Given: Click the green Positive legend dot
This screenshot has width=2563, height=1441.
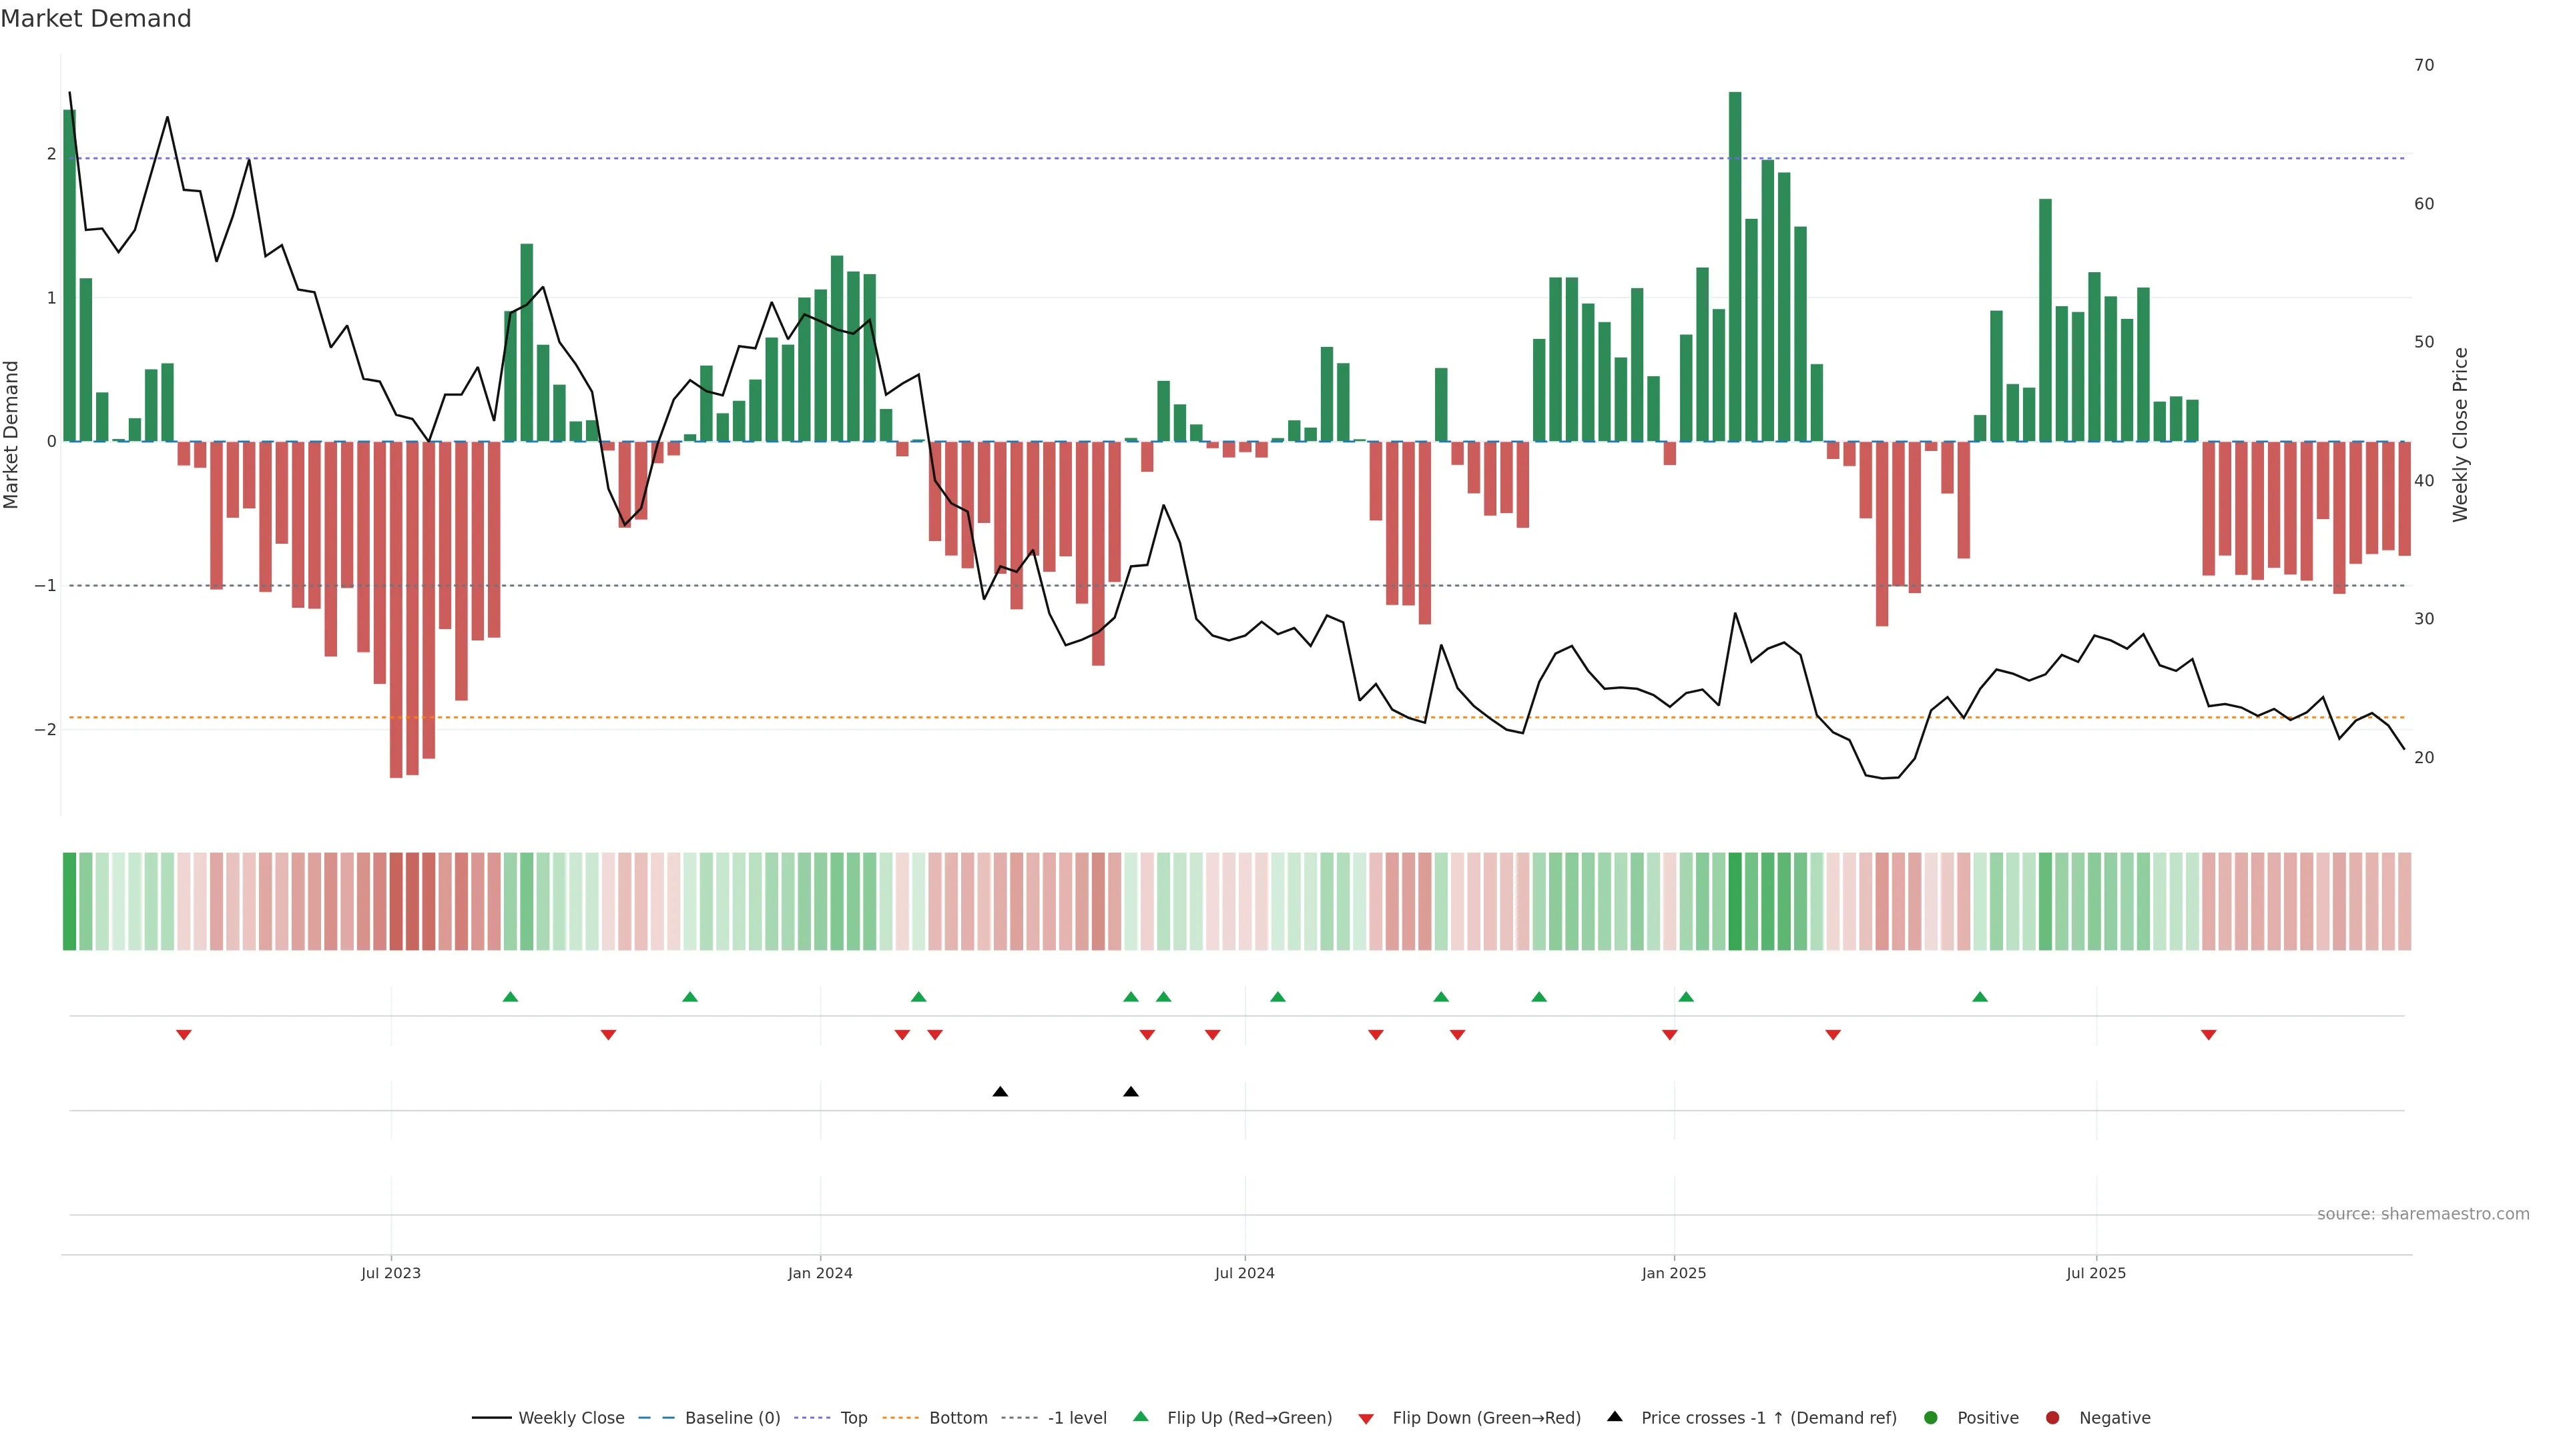Looking at the screenshot, I should point(1931,1418).
